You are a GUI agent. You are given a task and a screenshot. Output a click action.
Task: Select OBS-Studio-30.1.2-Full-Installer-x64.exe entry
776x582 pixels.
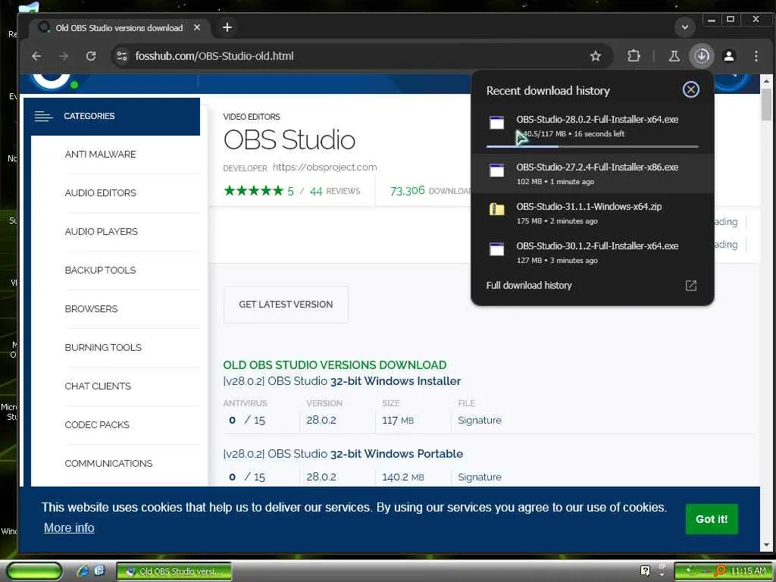point(593,252)
